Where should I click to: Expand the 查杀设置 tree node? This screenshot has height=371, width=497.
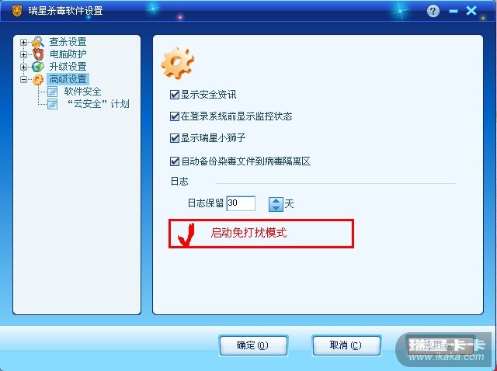23,42
